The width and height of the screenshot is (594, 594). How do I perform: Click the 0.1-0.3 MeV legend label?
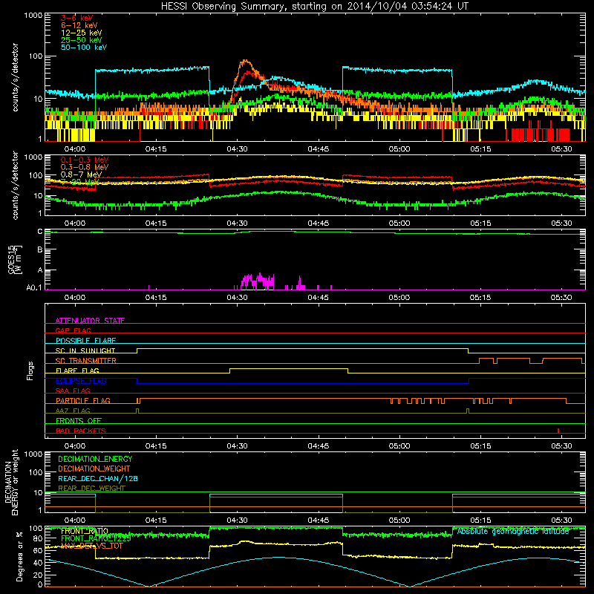tap(85, 160)
